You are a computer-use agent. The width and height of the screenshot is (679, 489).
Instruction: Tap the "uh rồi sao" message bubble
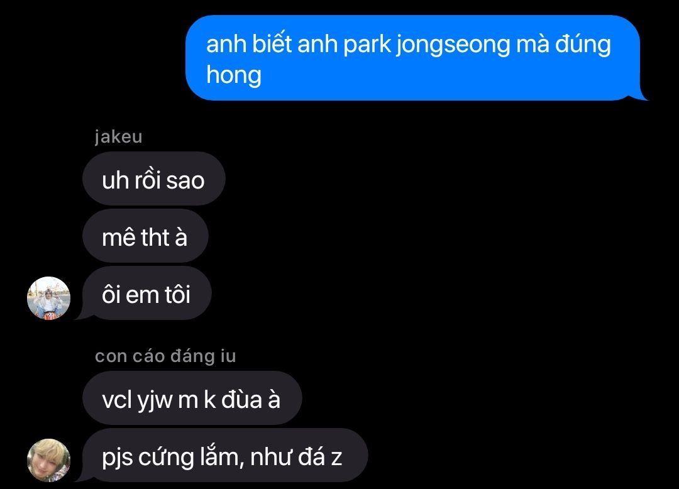[154, 179]
